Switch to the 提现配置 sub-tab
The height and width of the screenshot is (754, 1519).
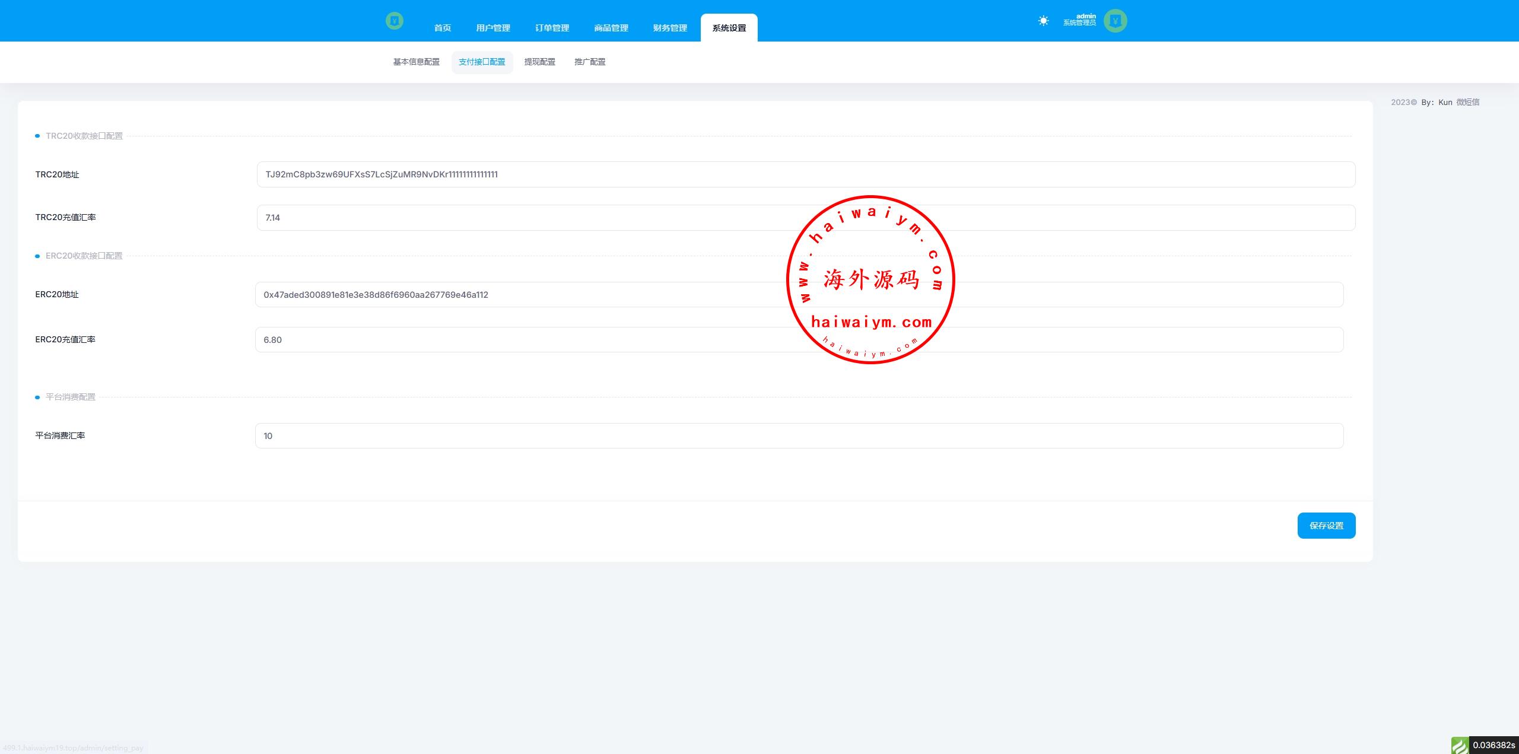pos(539,62)
